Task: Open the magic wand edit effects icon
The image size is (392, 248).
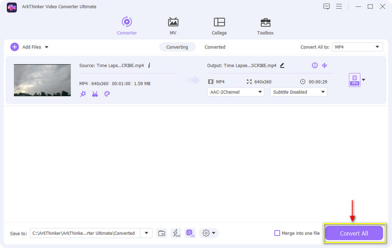Action: [x=83, y=94]
